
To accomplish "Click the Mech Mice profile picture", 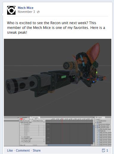I will point(11,10).
